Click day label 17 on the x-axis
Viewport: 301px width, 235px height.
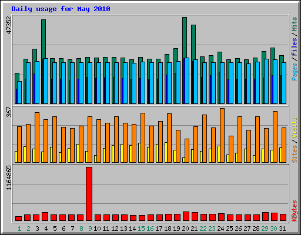click(159, 229)
